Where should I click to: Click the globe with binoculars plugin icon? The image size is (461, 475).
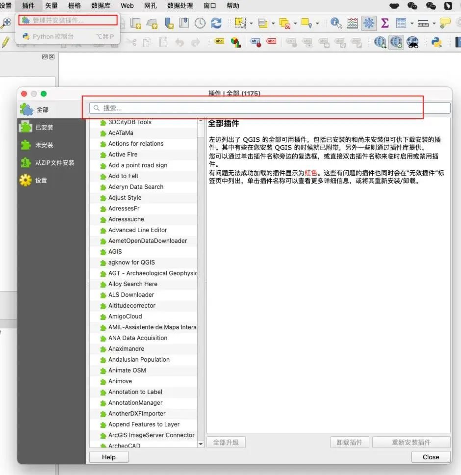point(412,42)
